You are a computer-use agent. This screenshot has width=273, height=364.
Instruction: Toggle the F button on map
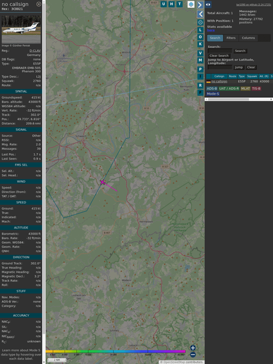(x=200, y=93)
